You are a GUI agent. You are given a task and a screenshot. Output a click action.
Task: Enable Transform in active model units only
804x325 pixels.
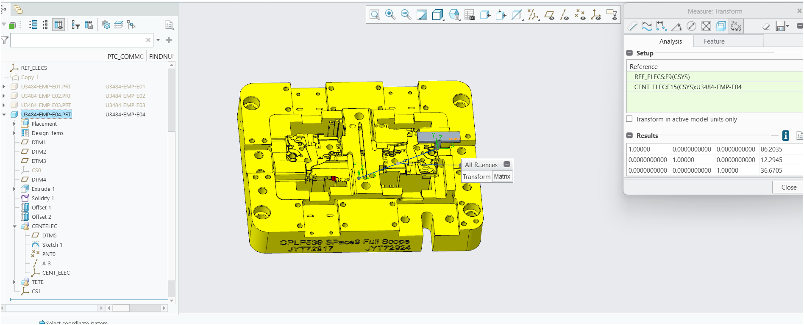pos(629,119)
